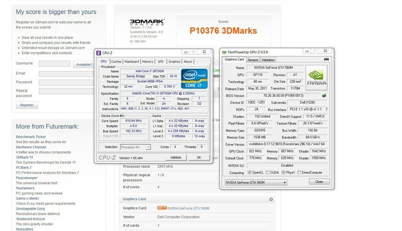The width and height of the screenshot is (402, 231).
Task: Open the Unstoppable Gorg link
Action: click(30, 208)
